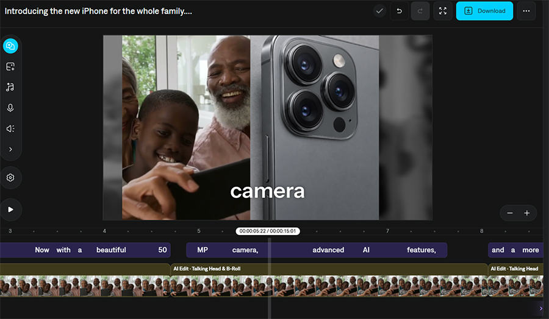549x319 pixels.
Task: Select the caption word 'beautiful'
Action: (x=111, y=250)
